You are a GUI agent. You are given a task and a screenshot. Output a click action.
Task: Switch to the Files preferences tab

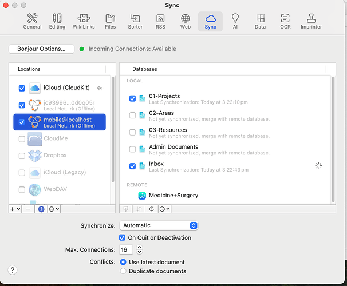[x=111, y=21]
